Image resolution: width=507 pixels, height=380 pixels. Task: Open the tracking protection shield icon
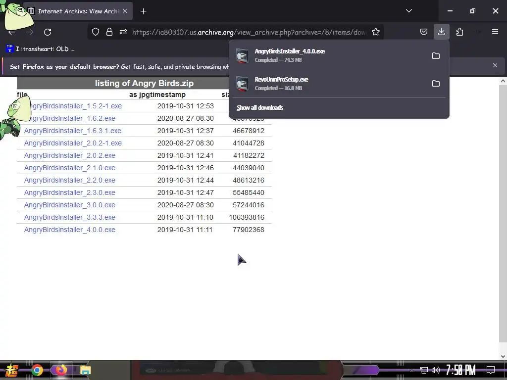point(96,32)
